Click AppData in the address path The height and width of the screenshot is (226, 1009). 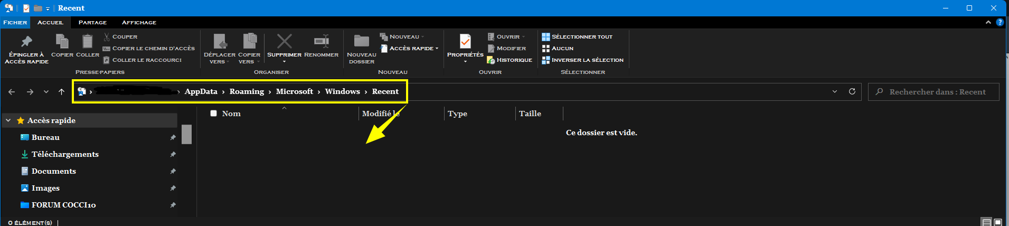click(201, 91)
